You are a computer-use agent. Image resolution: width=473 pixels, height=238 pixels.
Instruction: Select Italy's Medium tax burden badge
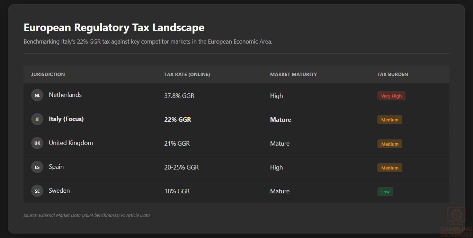pos(390,120)
